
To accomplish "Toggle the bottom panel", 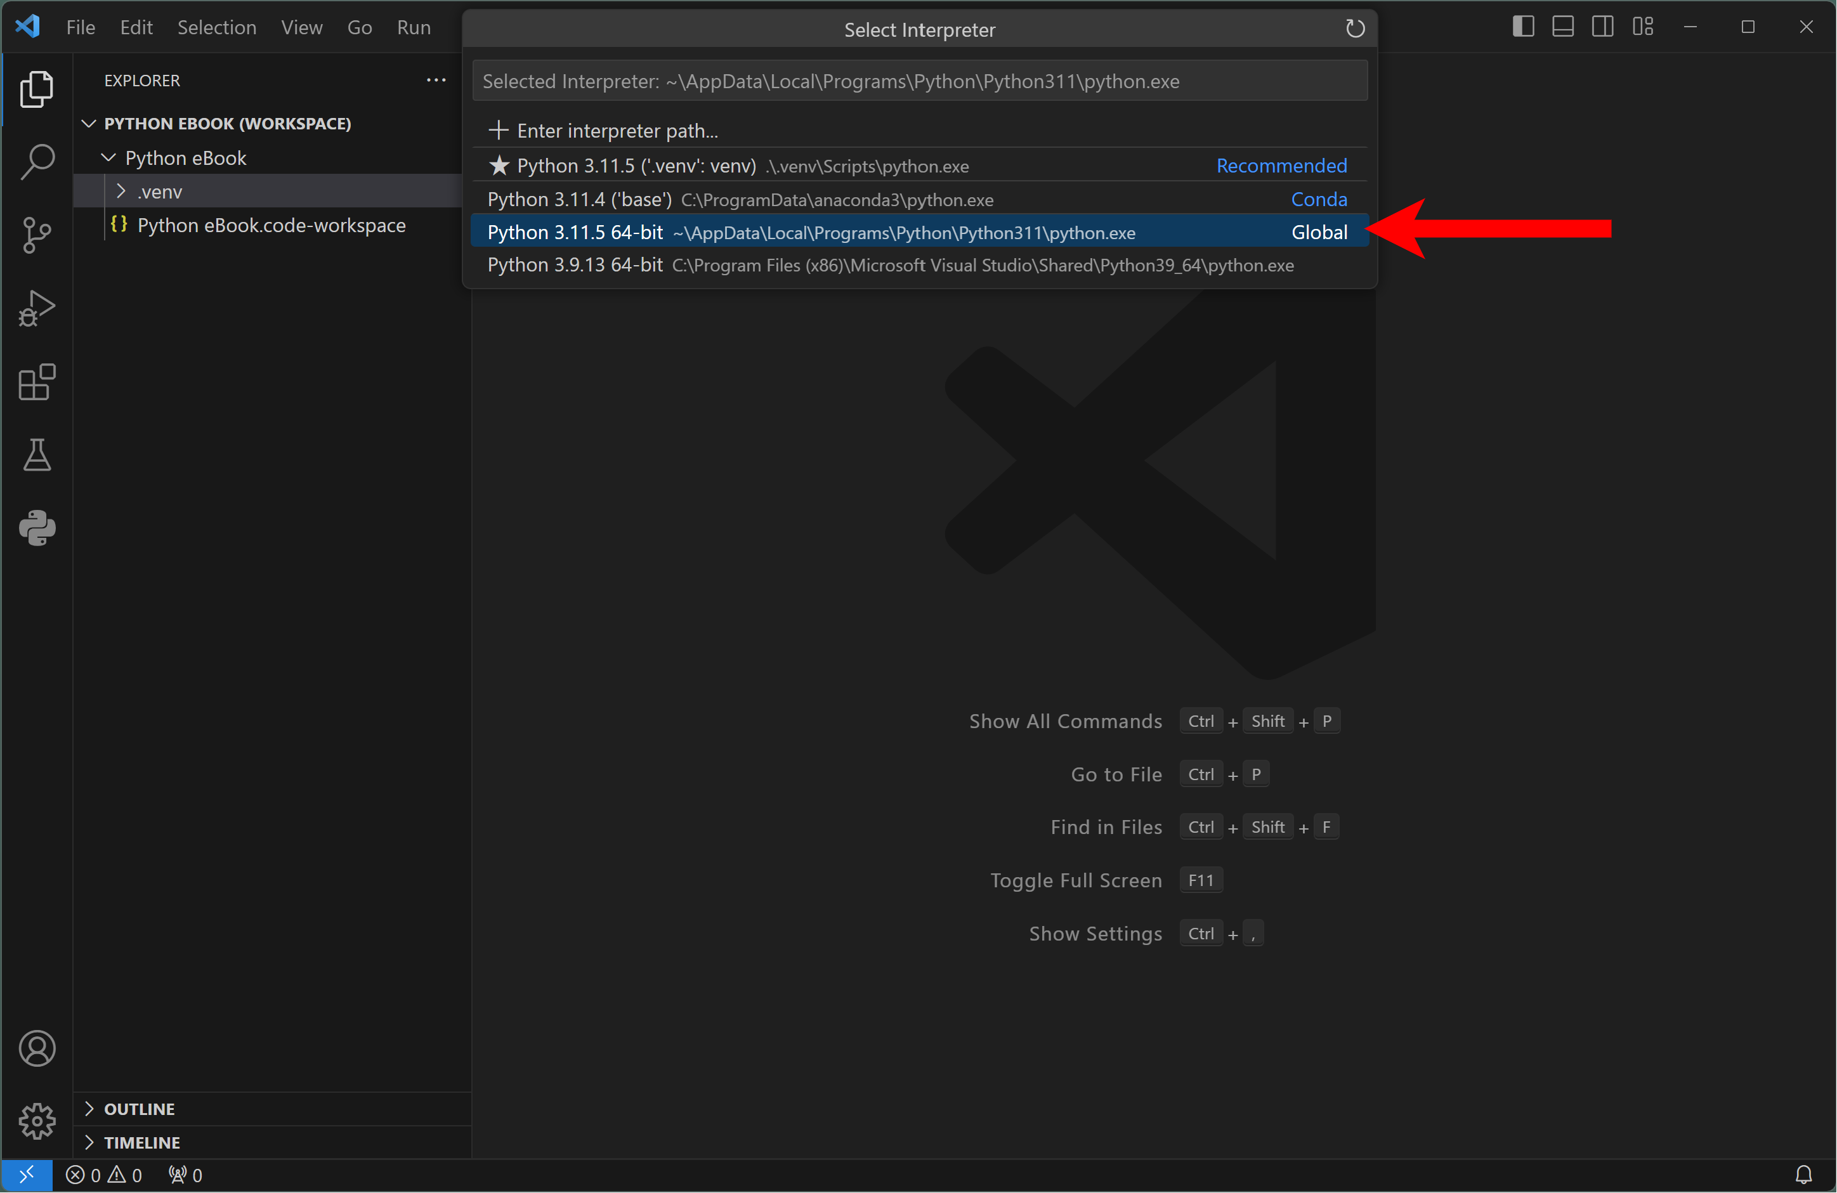I will tap(1563, 27).
